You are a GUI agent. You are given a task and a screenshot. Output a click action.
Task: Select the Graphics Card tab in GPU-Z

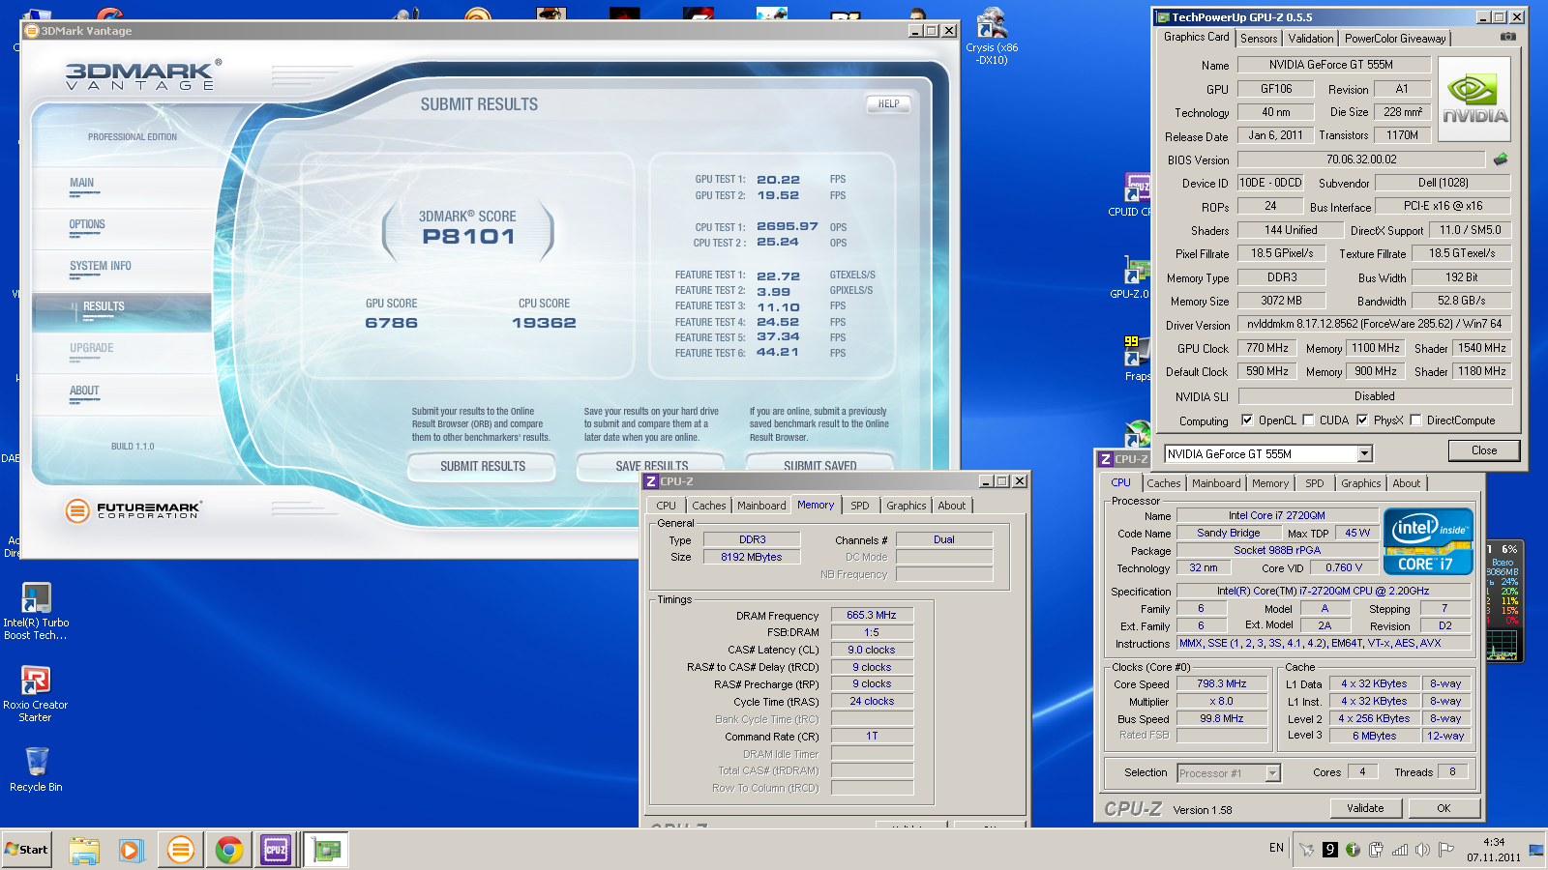tap(1197, 37)
